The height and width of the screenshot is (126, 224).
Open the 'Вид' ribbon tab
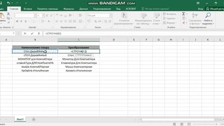[118, 9]
